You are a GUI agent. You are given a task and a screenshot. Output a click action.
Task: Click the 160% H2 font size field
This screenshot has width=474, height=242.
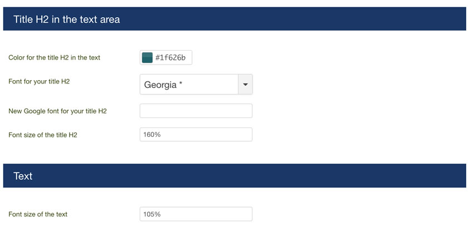(196, 135)
